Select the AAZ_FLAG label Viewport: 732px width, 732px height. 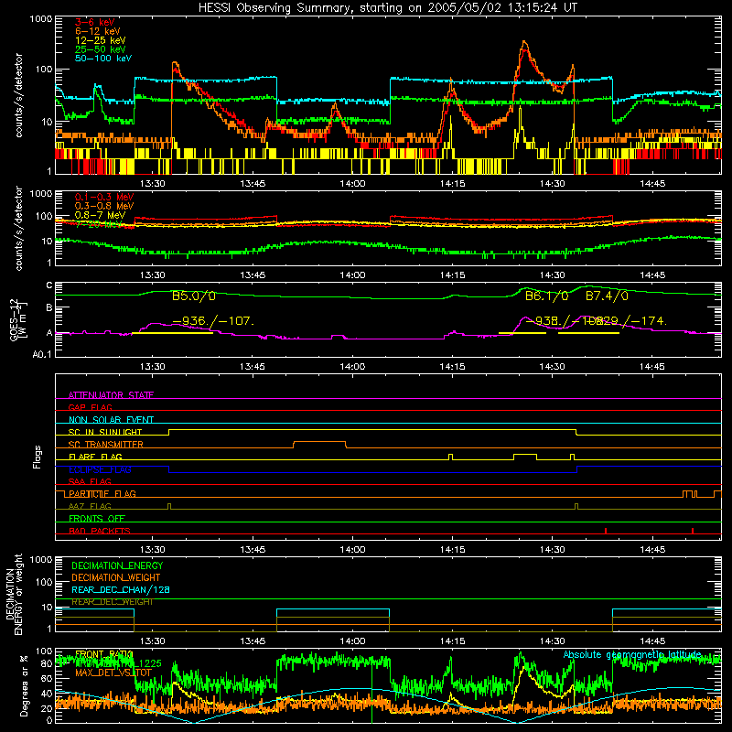[x=90, y=506]
